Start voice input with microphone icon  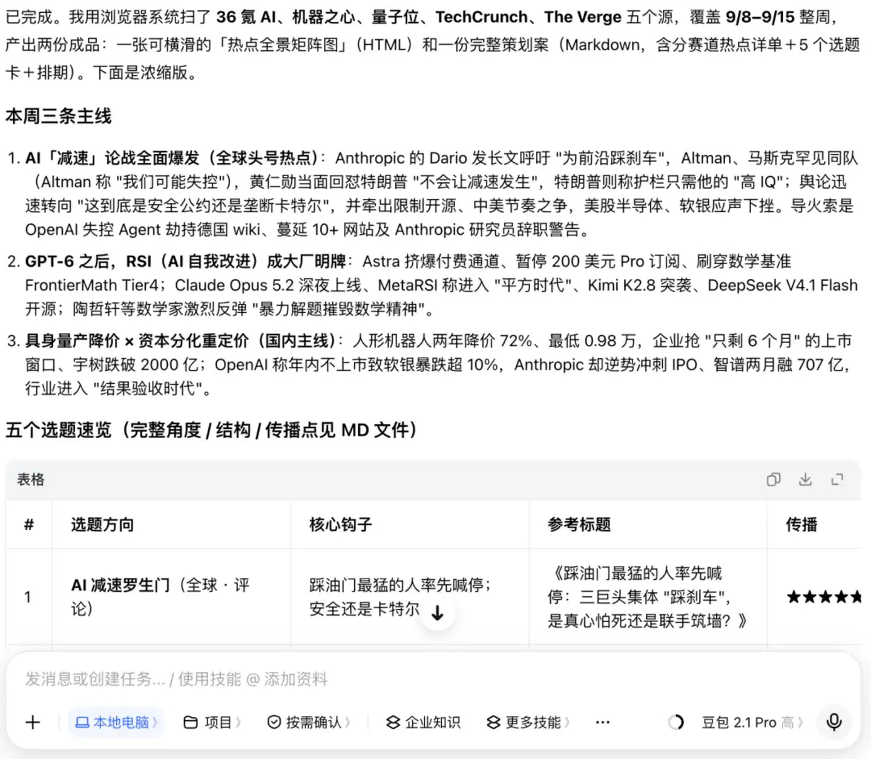834,722
